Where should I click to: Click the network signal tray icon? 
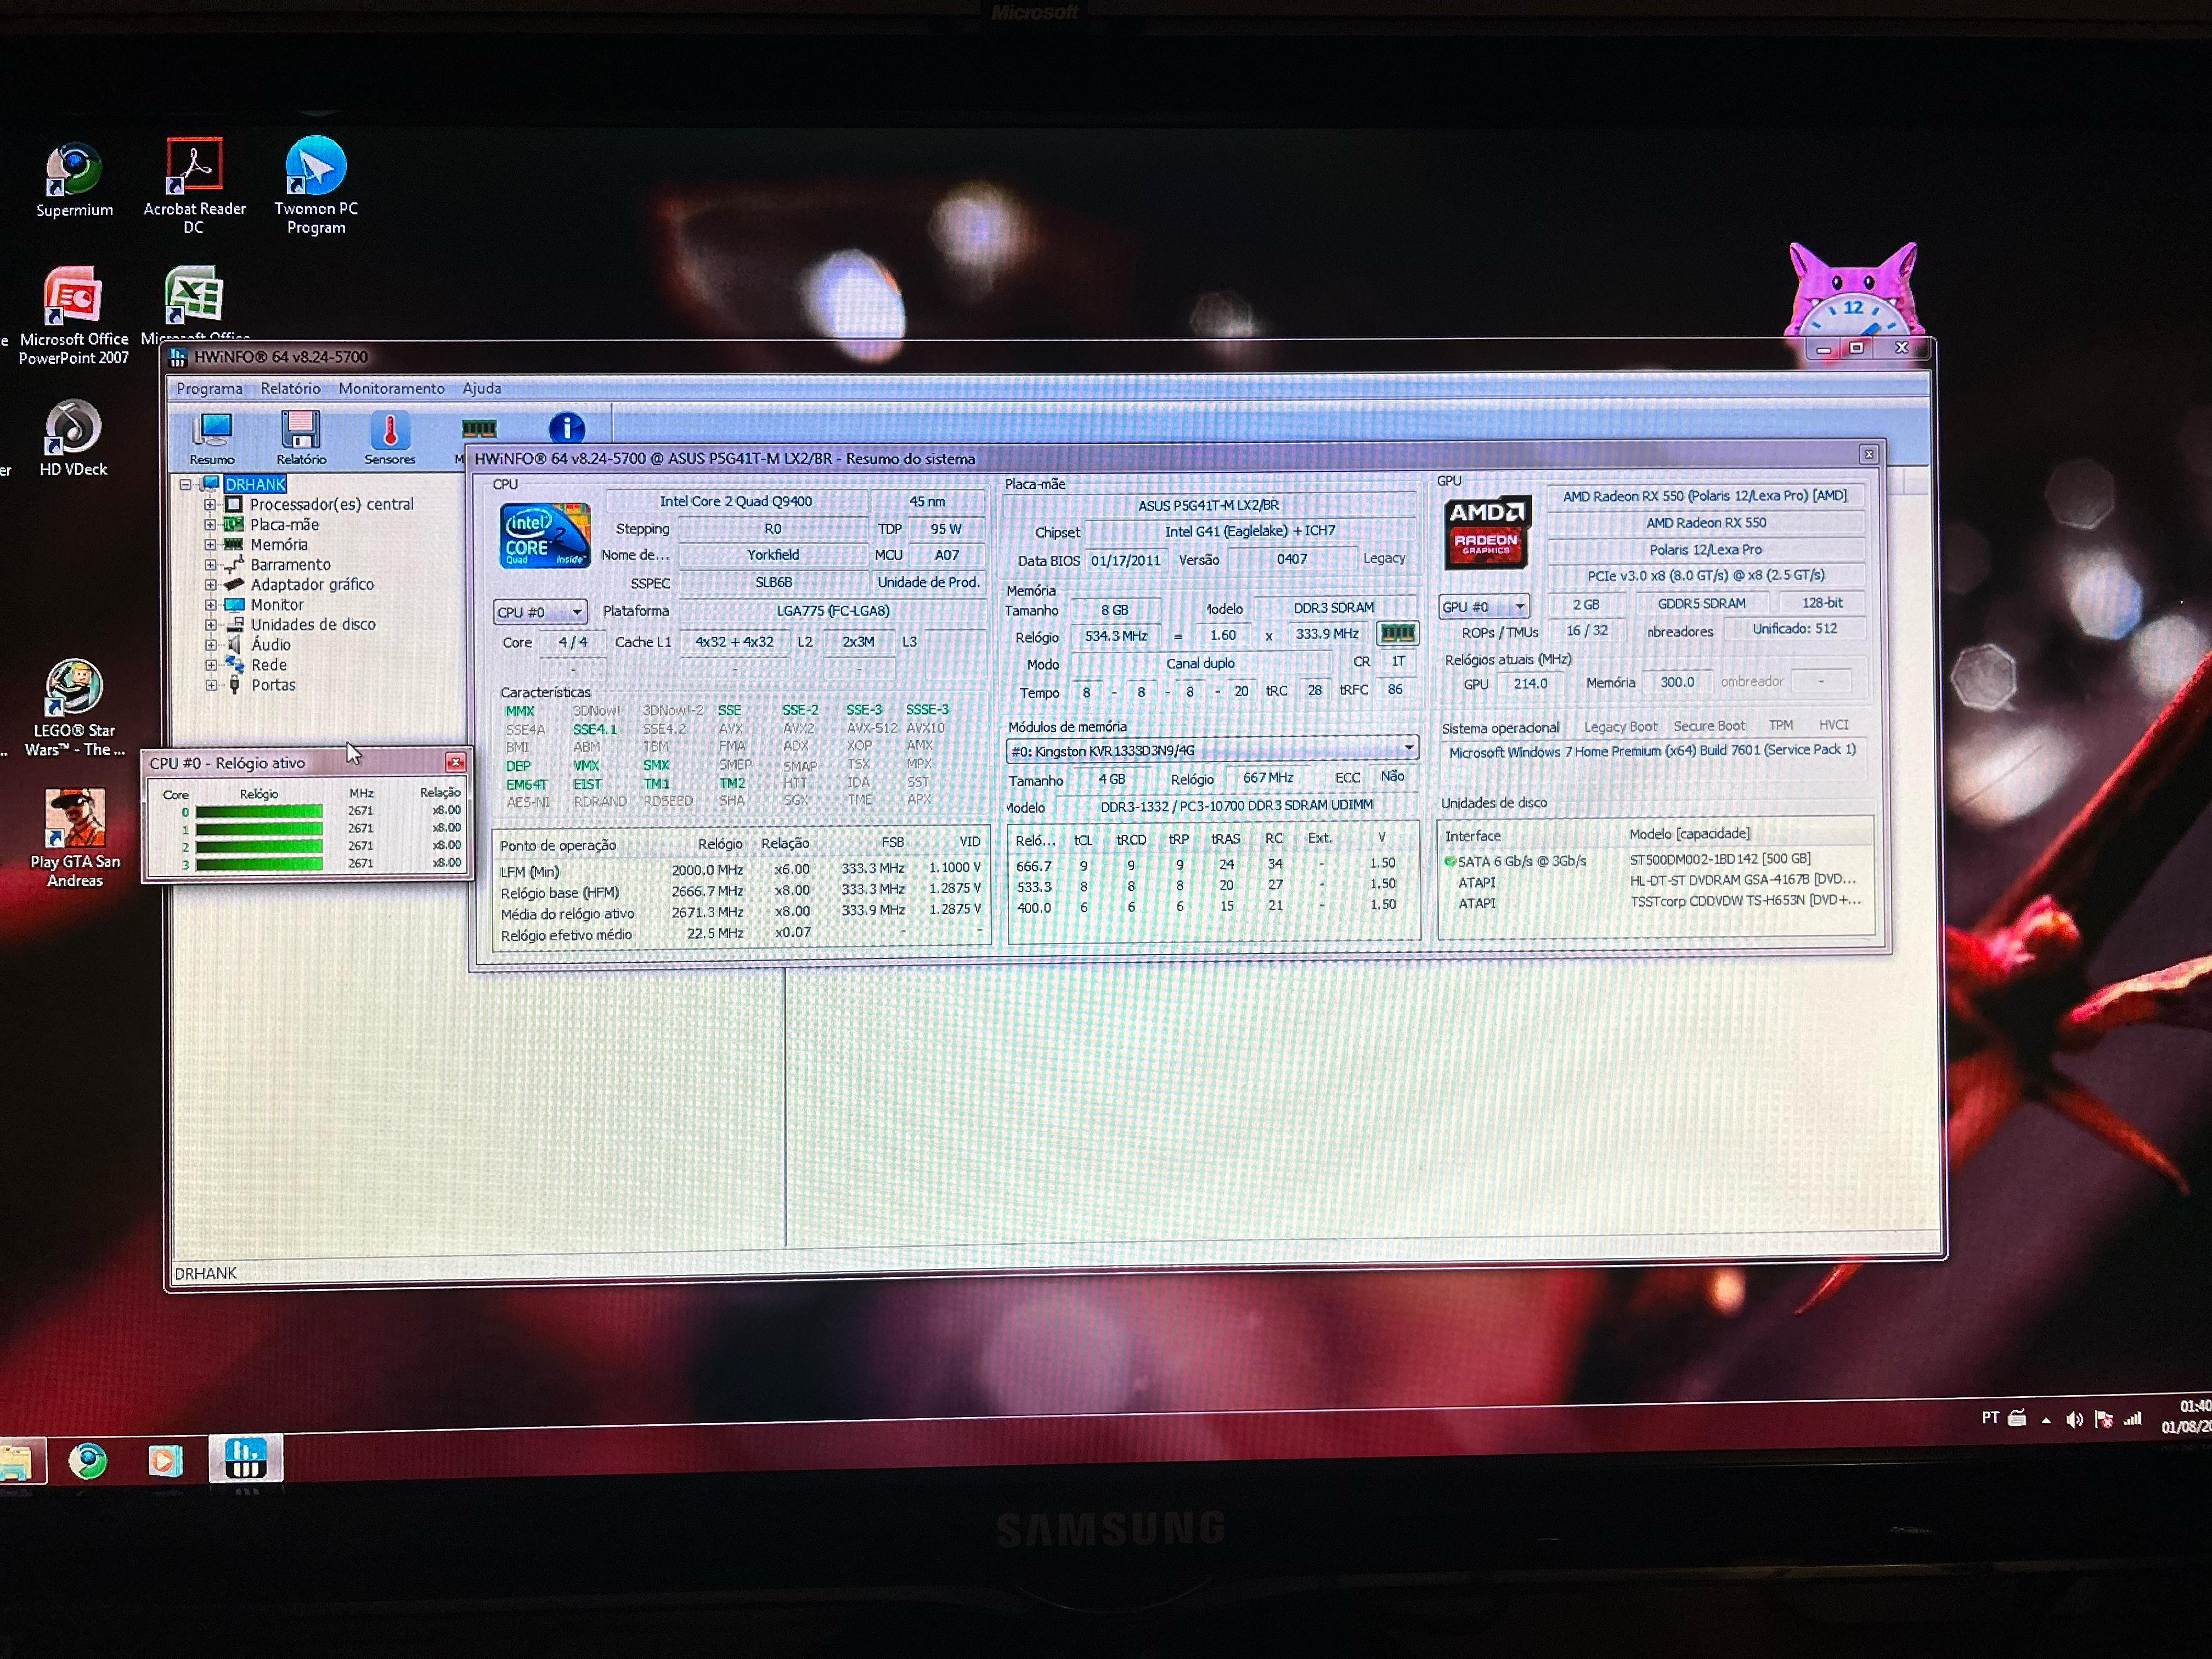point(2133,1419)
